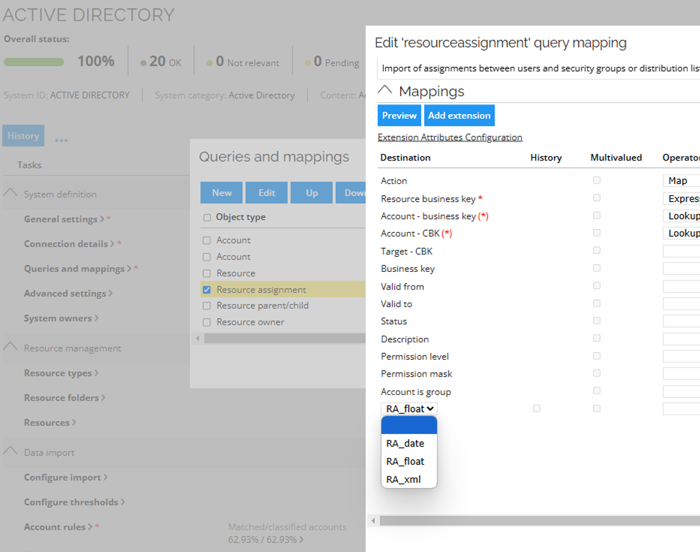
Task: Click the Multivalued column header
Action: pyautogui.click(x=616, y=158)
